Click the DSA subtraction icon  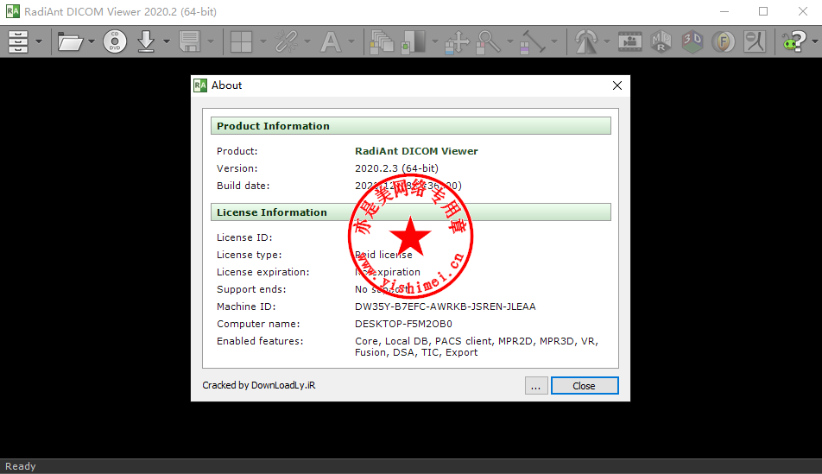pos(755,41)
